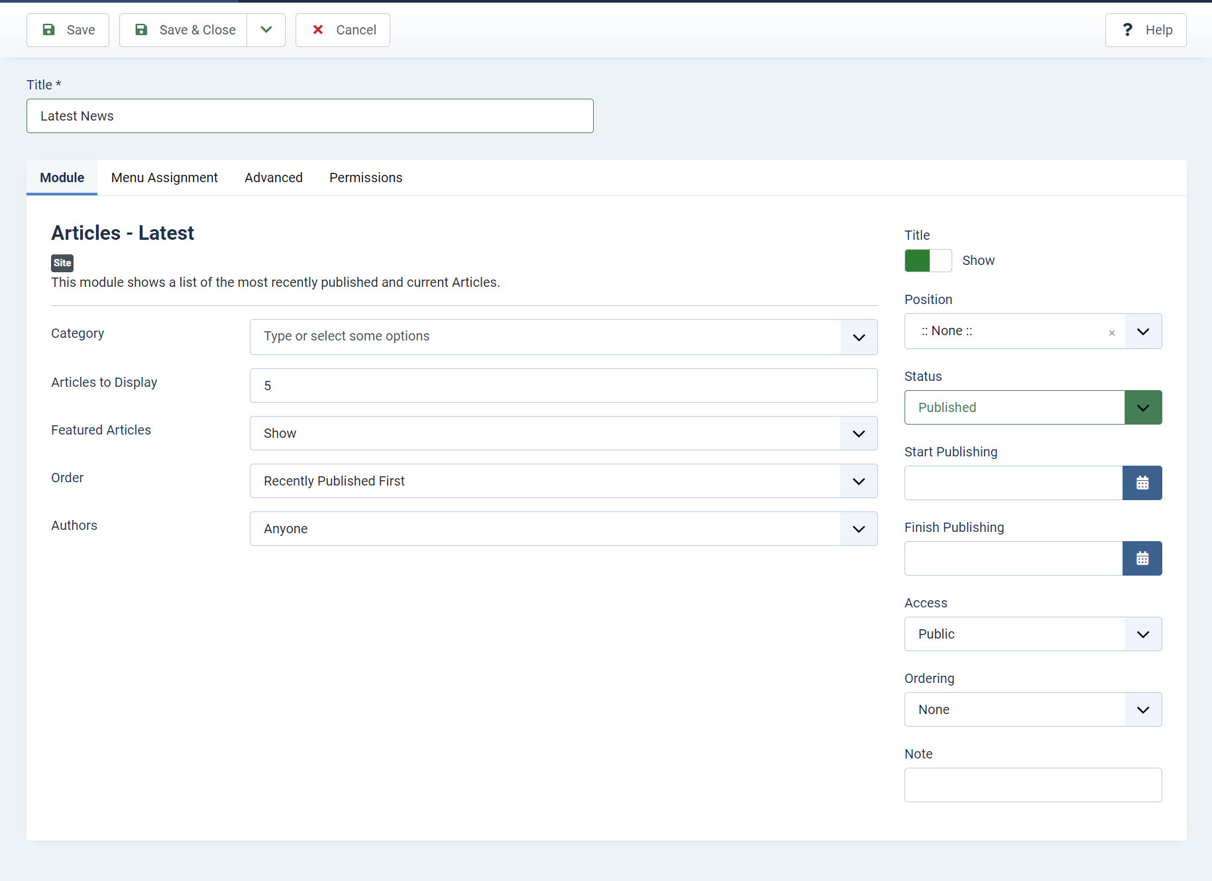1212x881 pixels.
Task: Click the Save & Close disk icon
Action: tap(141, 30)
